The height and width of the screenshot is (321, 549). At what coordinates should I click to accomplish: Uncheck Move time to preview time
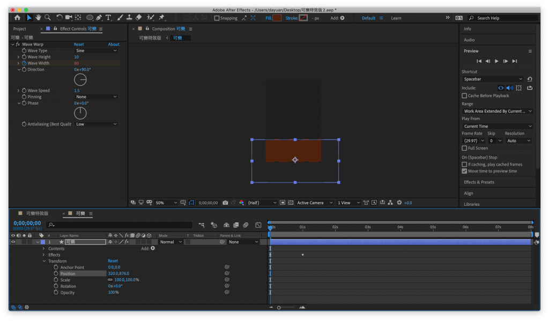point(464,171)
